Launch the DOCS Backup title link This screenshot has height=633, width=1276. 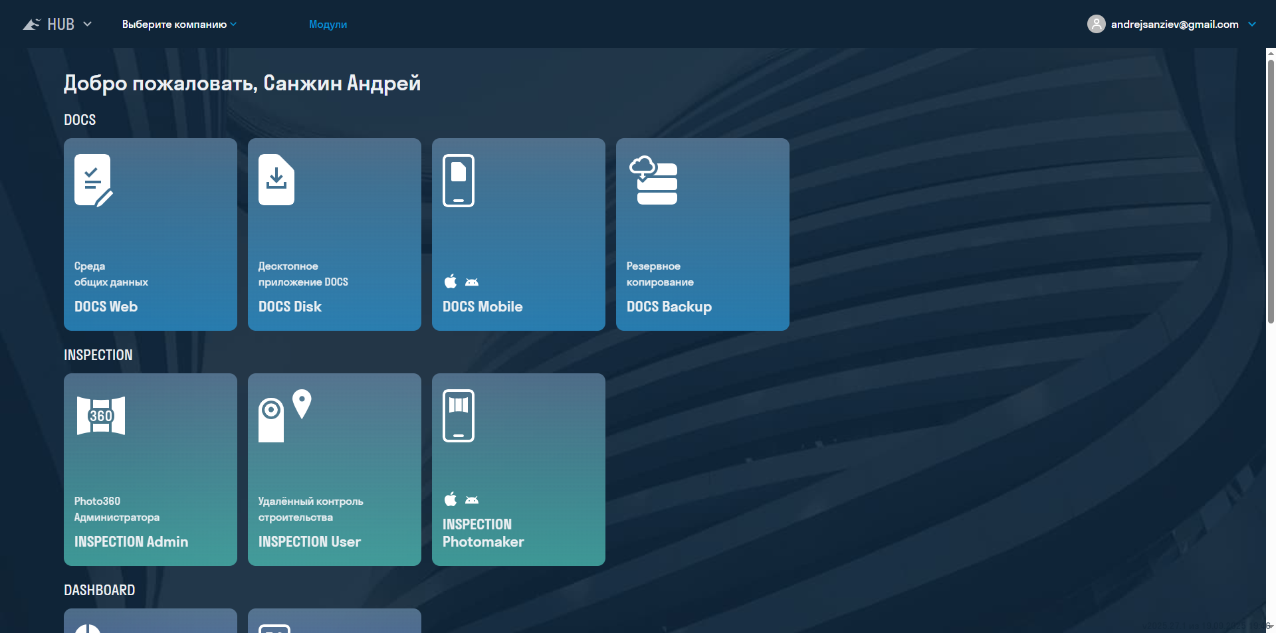669,306
